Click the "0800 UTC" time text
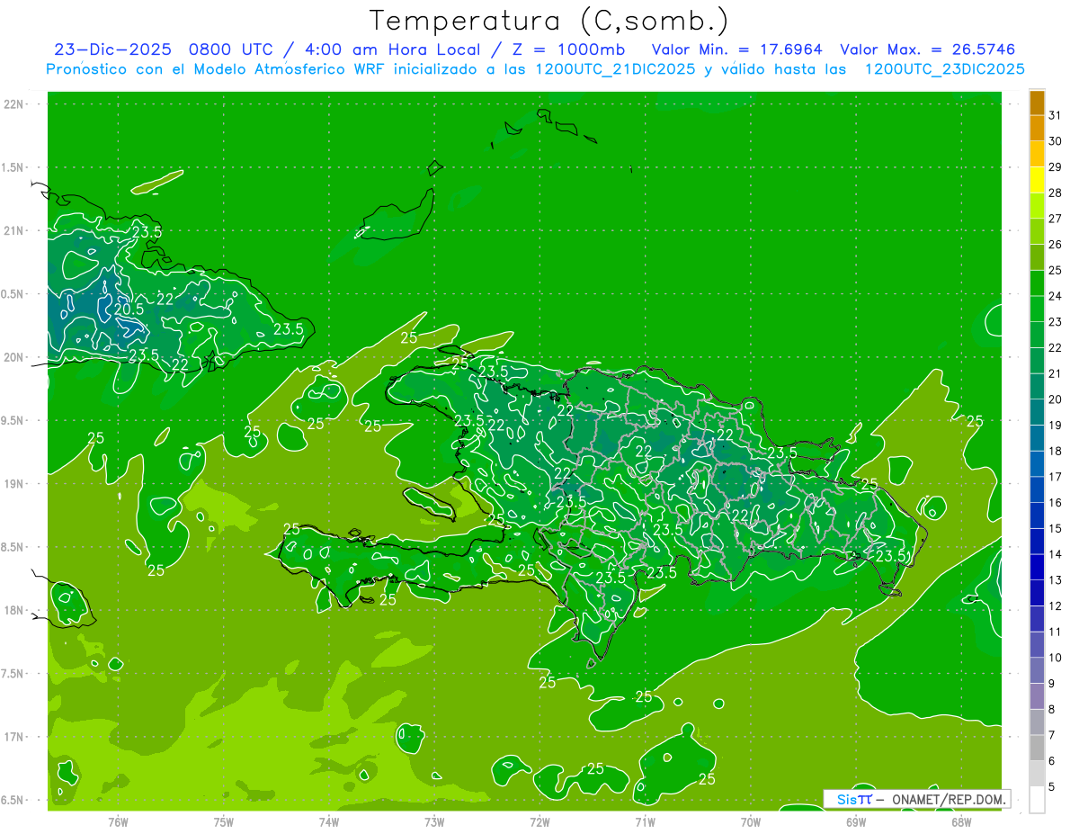Image resolution: width=1079 pixels, height=834 pixels. point(230,49)
